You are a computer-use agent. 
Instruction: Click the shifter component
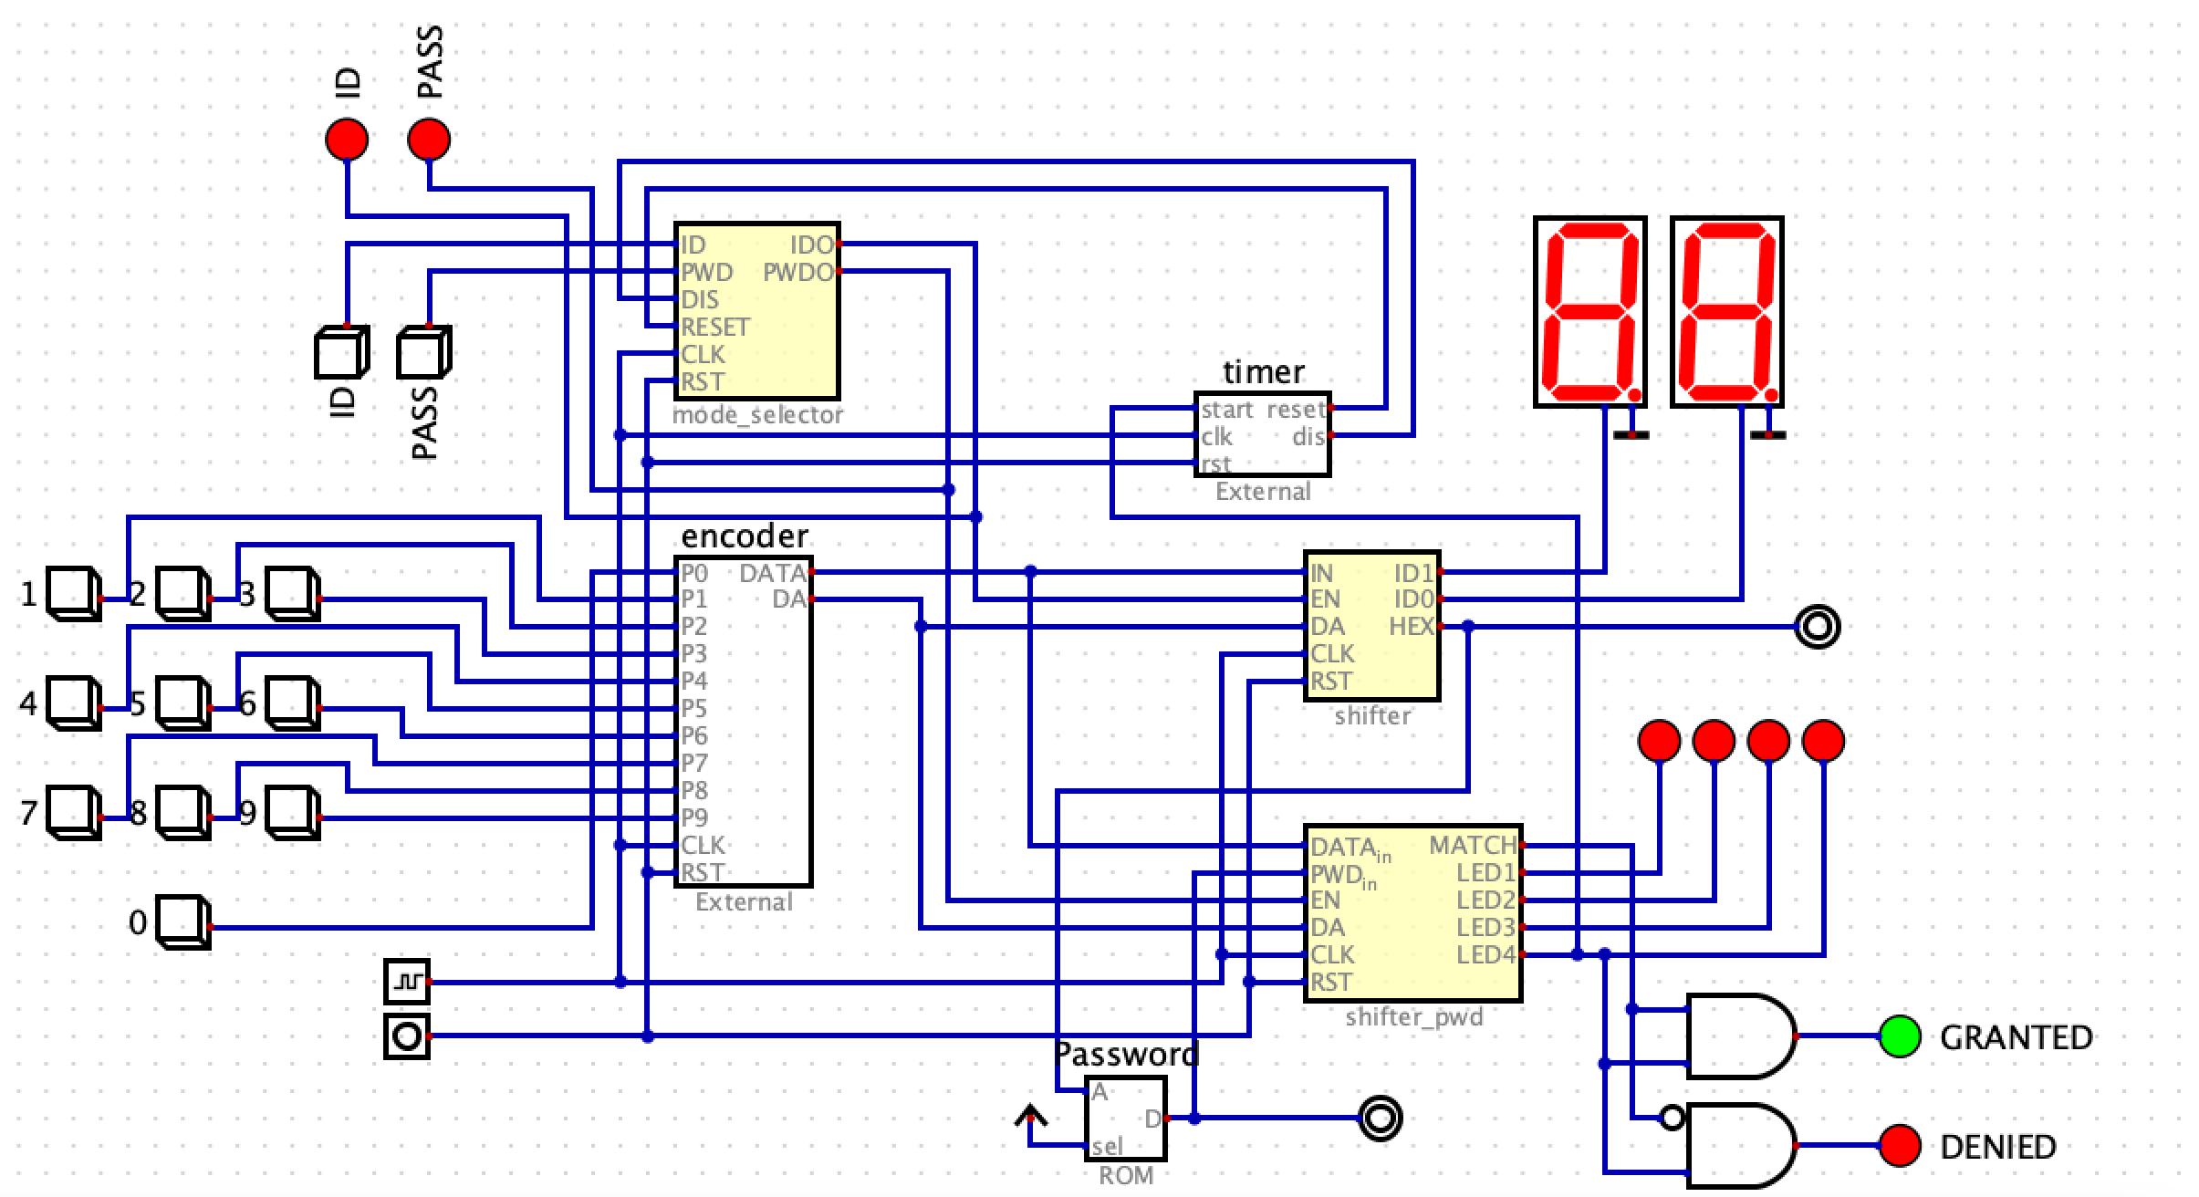[x=1373, y=625]
